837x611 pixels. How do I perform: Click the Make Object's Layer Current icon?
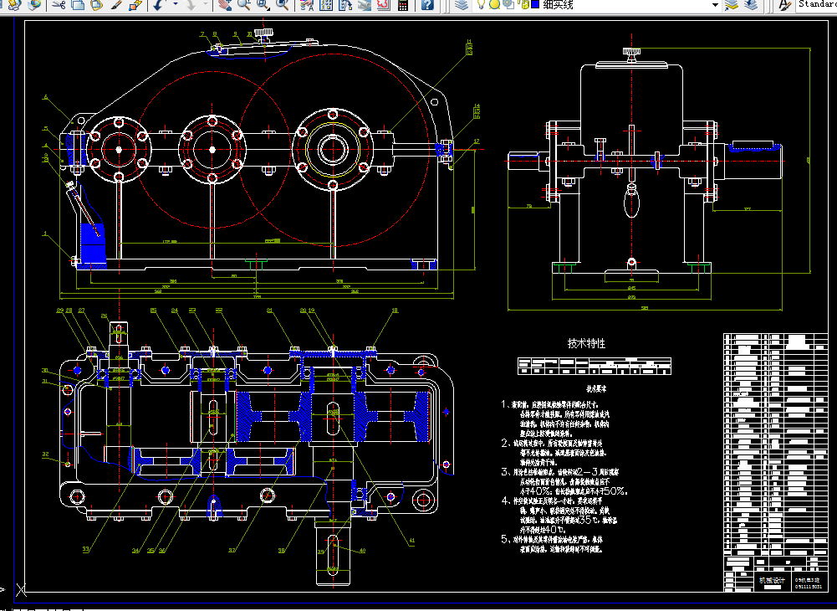click(732, 5)
